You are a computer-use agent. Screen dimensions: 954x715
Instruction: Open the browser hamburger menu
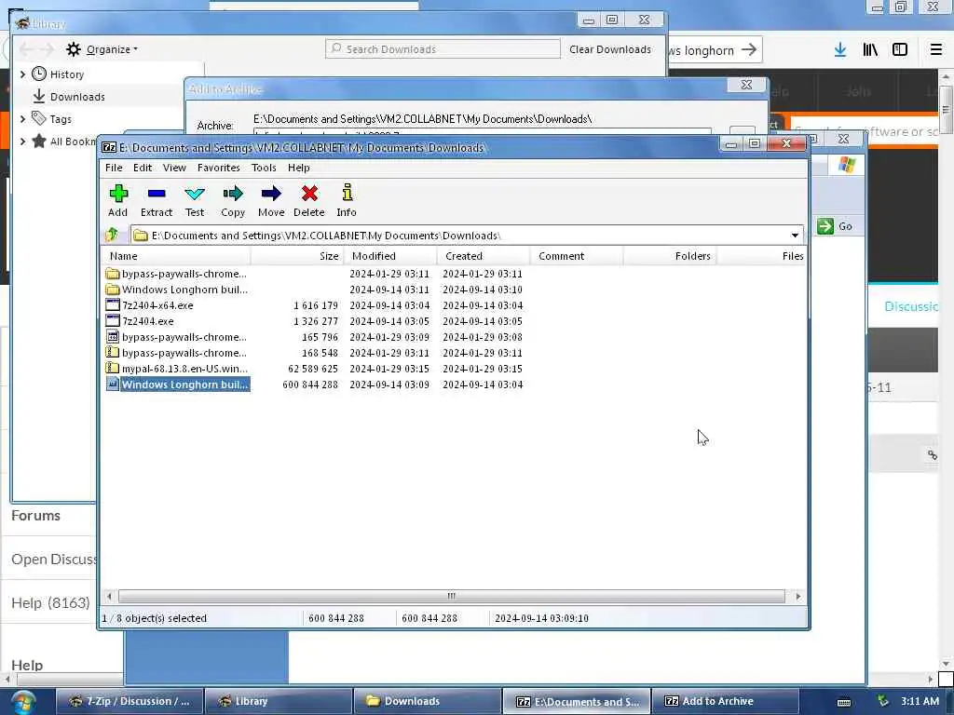pos(936,50)
